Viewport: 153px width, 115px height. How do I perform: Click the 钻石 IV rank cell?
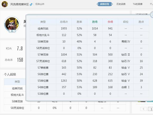126,61
